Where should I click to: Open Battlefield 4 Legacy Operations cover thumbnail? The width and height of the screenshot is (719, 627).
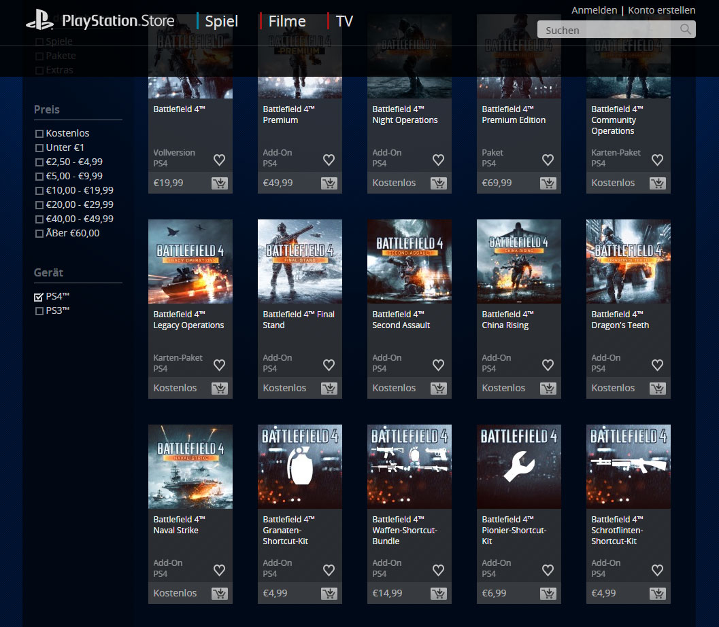190,261
